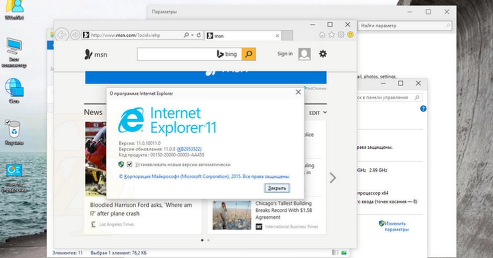Viewport: 493px width, 258px height.
Task: Click the News section heading
Action: pyautogui.click(x=93, y=112)
